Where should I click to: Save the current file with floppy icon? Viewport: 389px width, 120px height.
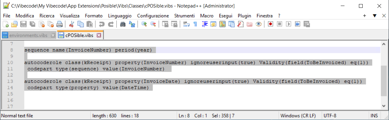[24, 24]
